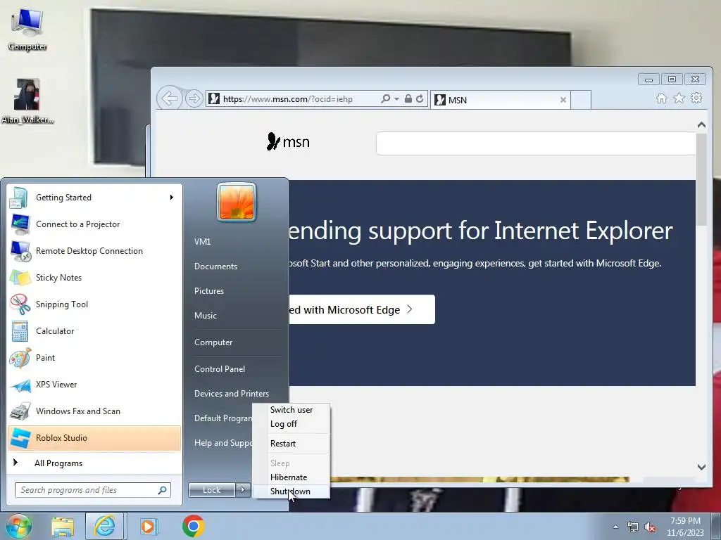Open Music from the Start menu
This screenshot has width=721, height=540.
(x=206, y=316)
